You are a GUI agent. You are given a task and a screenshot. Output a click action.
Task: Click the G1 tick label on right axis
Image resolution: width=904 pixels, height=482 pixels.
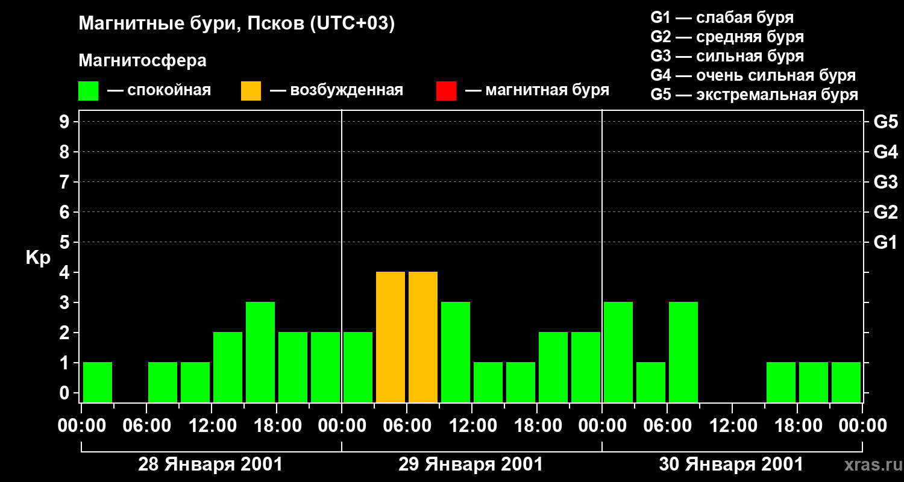885,242
